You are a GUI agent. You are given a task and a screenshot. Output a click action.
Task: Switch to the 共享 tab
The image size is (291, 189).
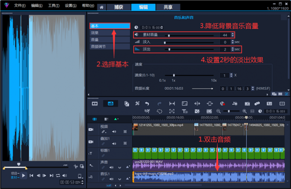[x=168, y=7]
